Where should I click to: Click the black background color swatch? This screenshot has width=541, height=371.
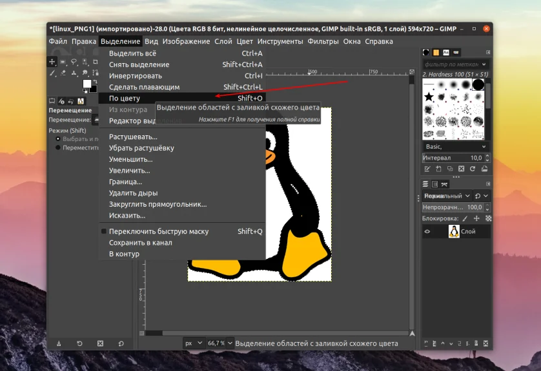pyautogui.click(x=92, y=90)
